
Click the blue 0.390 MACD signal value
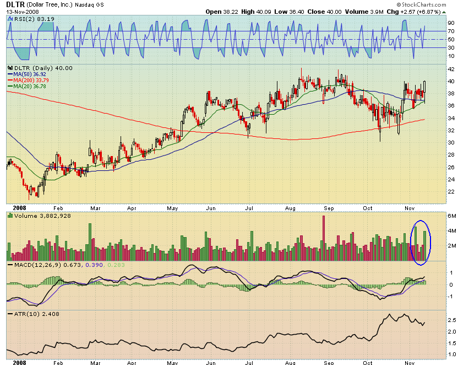tap(94, 265)
